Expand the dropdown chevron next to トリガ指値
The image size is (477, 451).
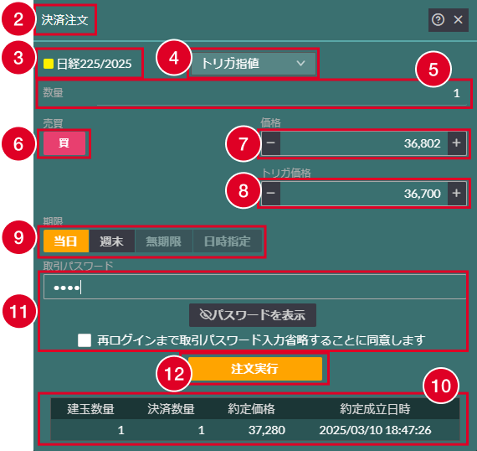click(300, 64)
